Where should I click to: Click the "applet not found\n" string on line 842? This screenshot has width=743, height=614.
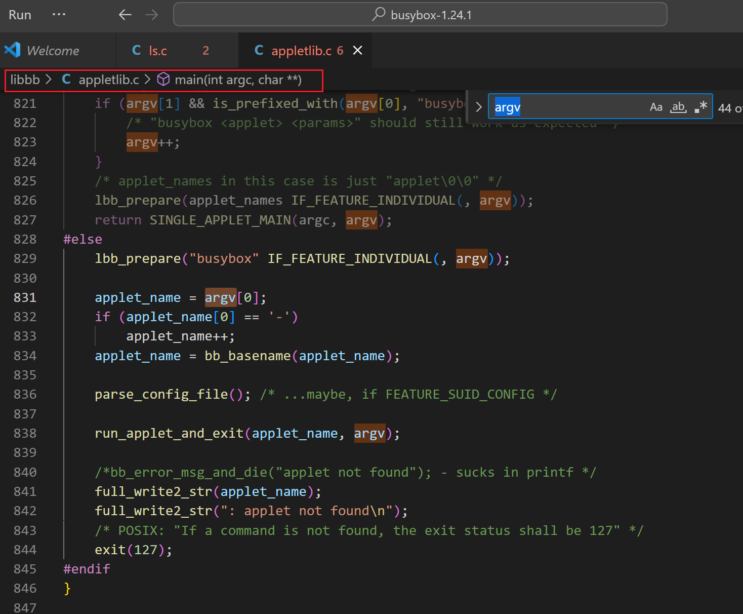pos(307,511)
